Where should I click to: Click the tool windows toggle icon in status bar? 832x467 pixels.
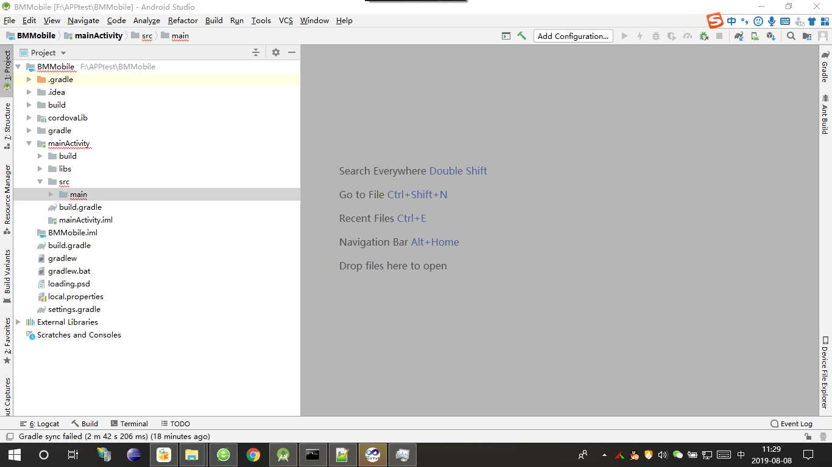pos(10,437)
